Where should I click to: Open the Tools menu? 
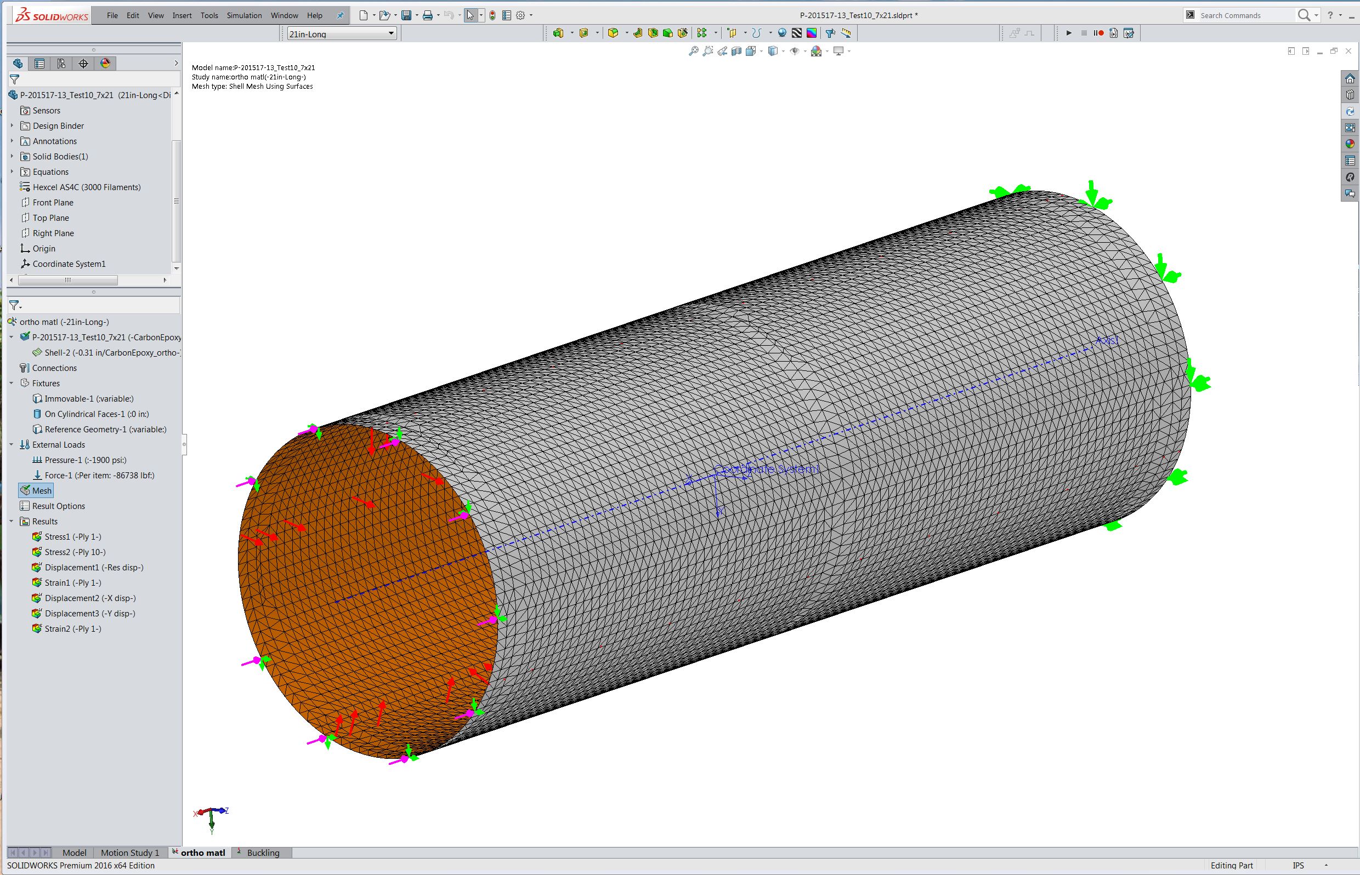[209, 15]
